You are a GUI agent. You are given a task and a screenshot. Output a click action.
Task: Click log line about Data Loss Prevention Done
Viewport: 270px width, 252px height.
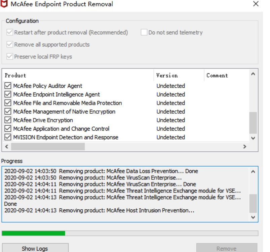[x=101, y=171]
